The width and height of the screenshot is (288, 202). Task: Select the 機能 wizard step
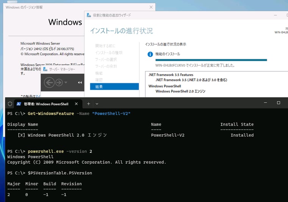tap(99, 73)
